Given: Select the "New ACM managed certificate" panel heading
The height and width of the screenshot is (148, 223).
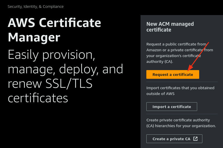Looking at the screenshot, I should [x=170, y=27].
